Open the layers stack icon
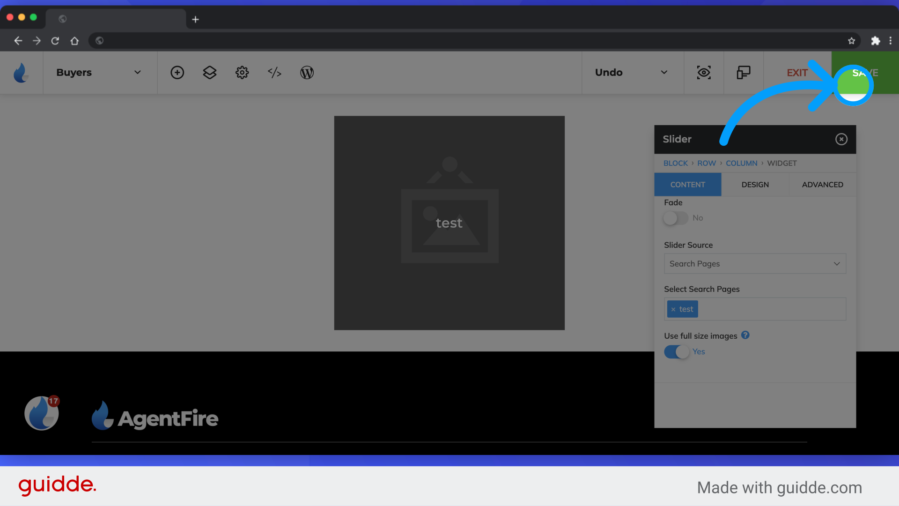This screenshot has height=506, width=899. [x=209, y=73]
